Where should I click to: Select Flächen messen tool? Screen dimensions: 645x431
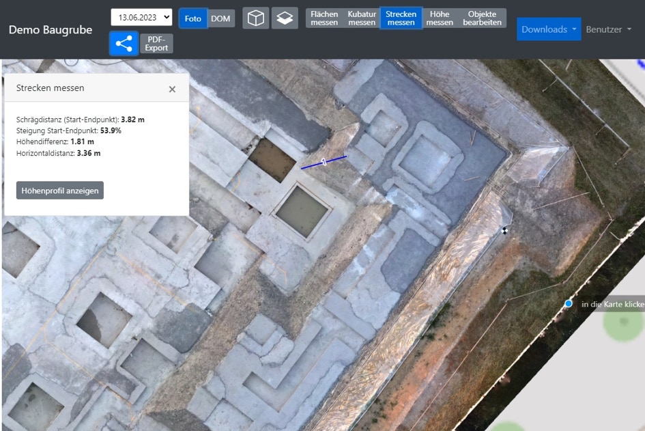324,18
